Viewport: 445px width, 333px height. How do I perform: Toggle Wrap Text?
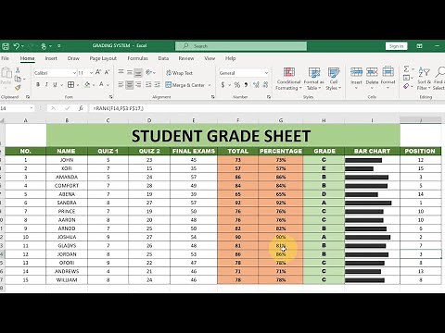(x=179, y=73)
